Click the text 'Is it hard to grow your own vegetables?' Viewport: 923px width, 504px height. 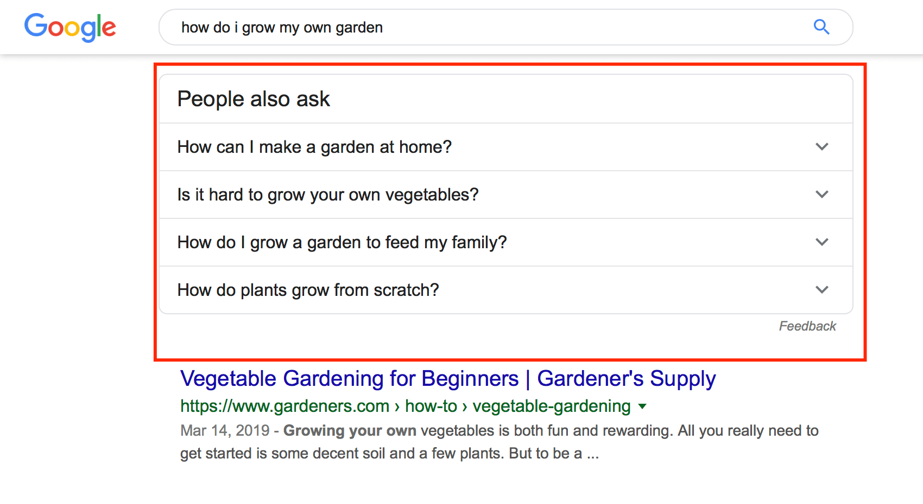pyautogui.click(x=328, y=195)
